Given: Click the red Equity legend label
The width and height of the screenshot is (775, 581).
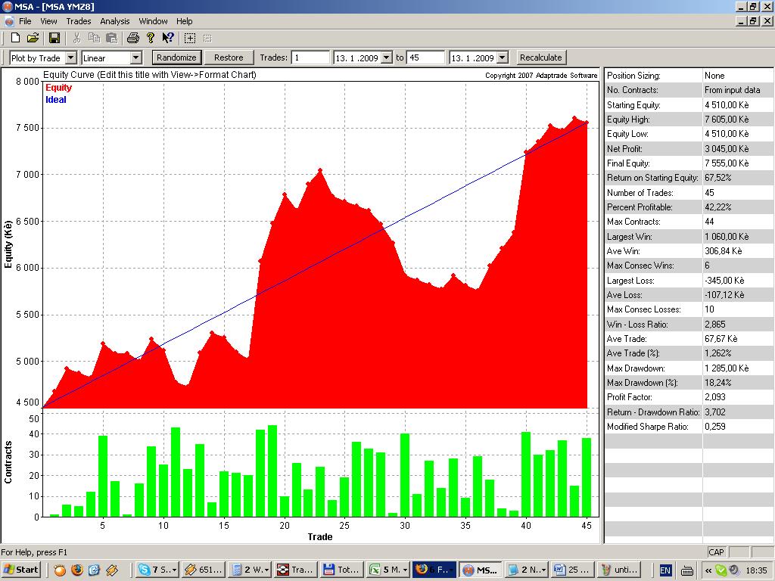Looking at the screenshot, I should pyautogui.click(x=58, y=88).
